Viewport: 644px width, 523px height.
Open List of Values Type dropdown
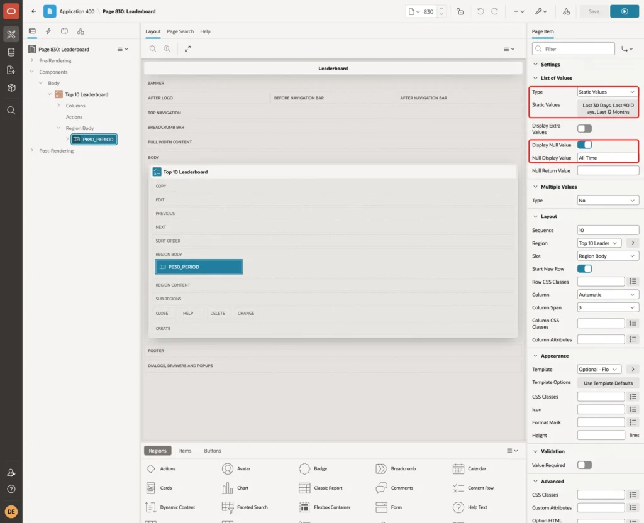pos(608,92)
